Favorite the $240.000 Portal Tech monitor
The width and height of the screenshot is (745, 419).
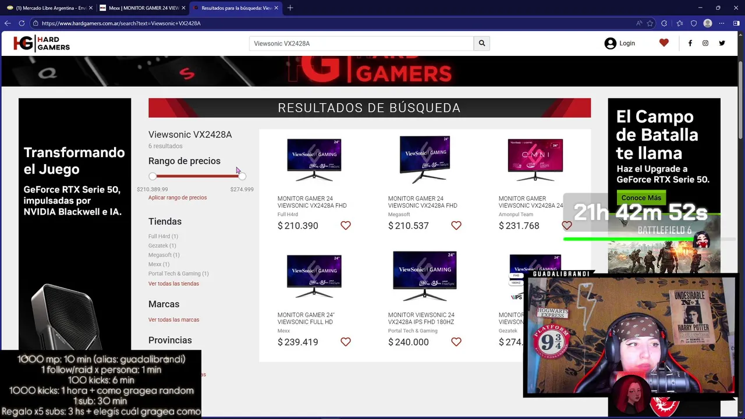coord(456,342)
